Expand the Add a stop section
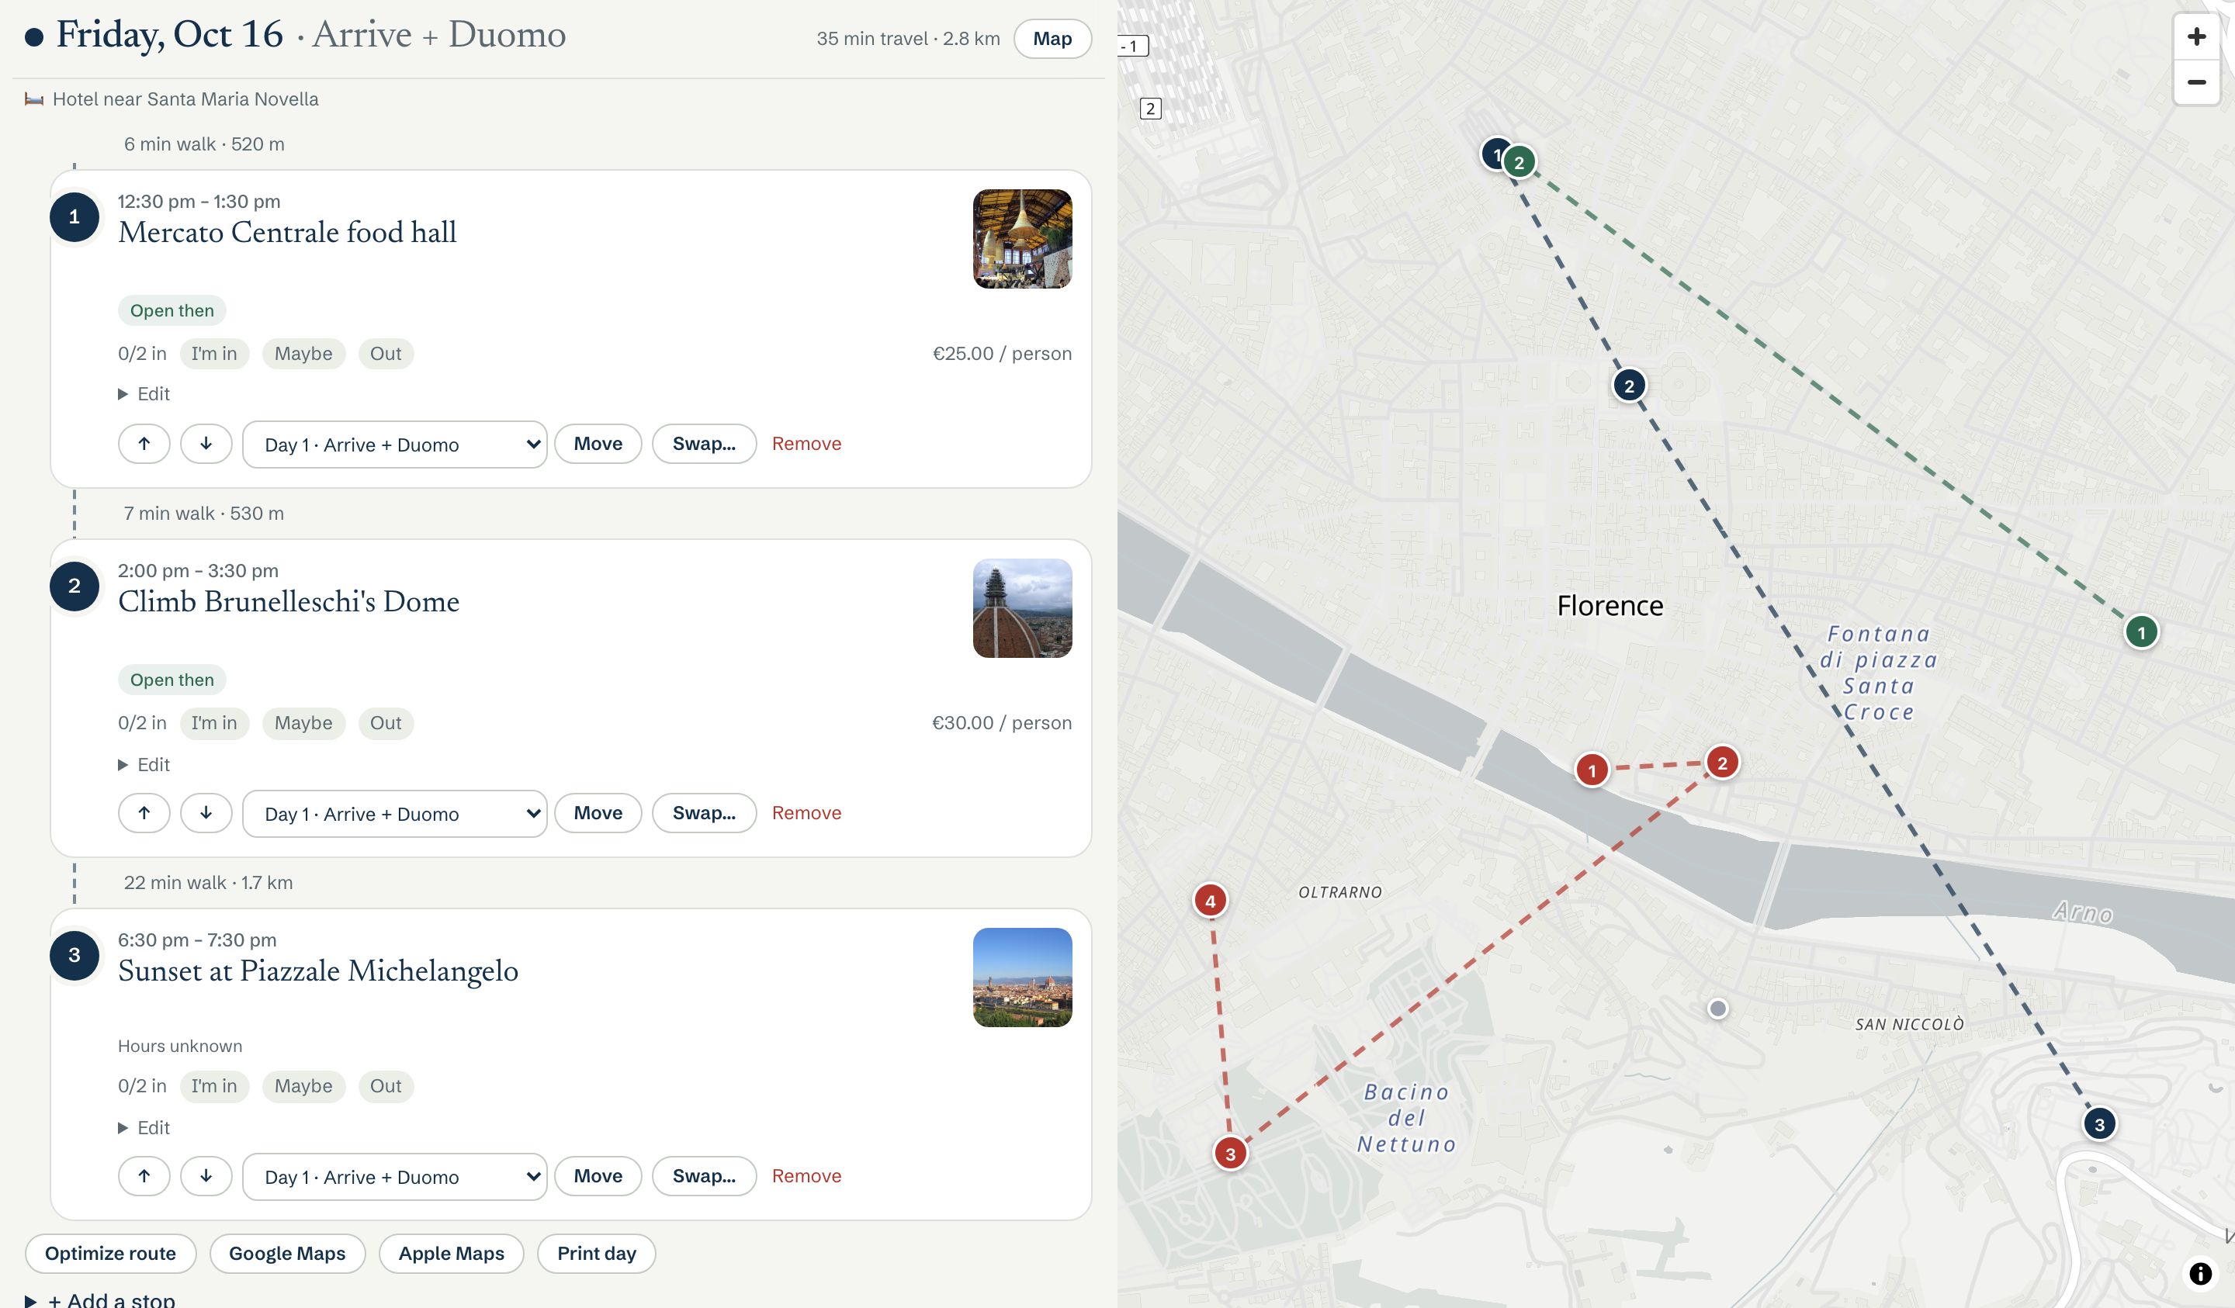The width and height of the screenshot is (2235, 1308). point(100,1299)
